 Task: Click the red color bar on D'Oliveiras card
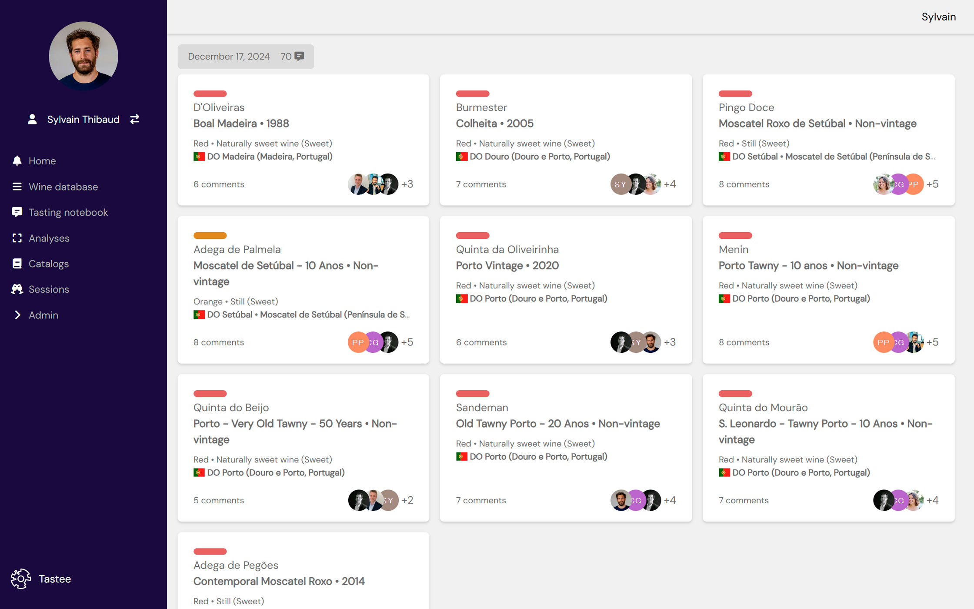[210, 94]
